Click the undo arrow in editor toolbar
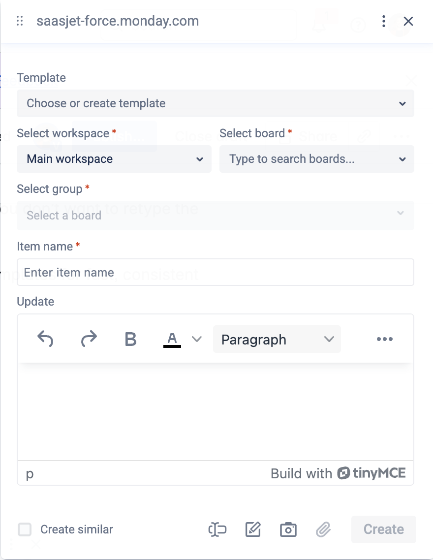This screenshot has height=560, width=433. click(x=45, y=339)
